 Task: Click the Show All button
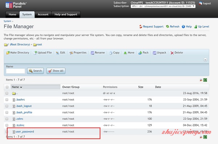pyautogui.click(x=56, y=71)
